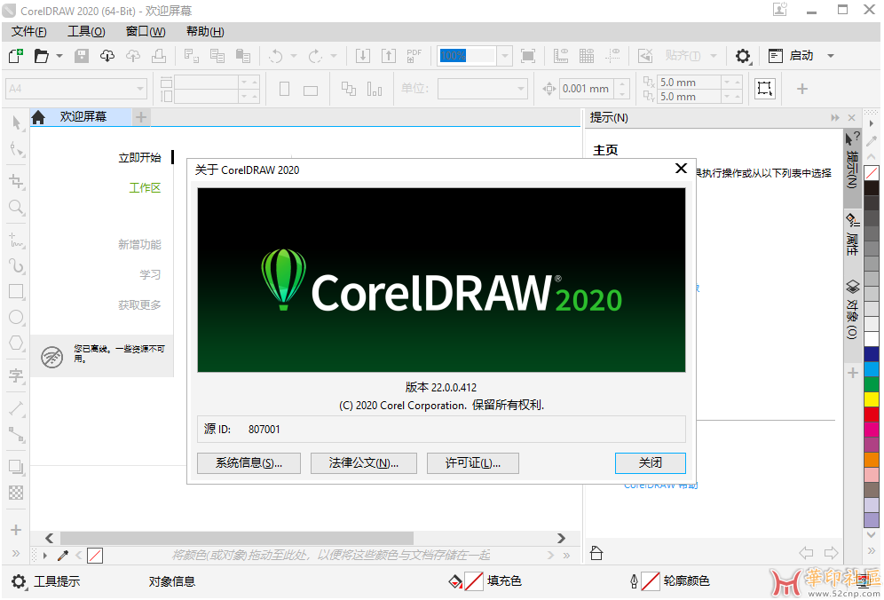Toggle portrait page orientation

point(285,89)
